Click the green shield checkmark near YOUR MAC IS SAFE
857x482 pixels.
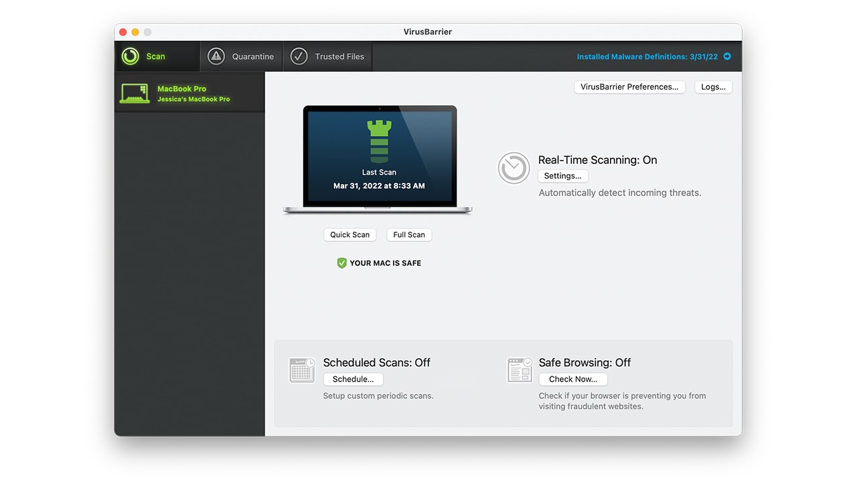[x=341, y=262]
